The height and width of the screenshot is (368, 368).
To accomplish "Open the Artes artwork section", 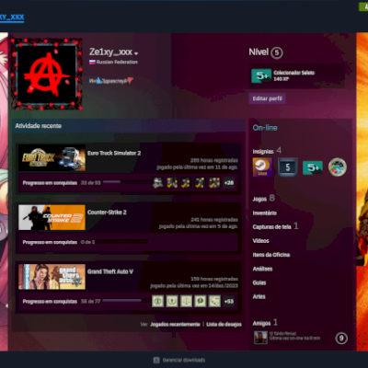I will pos(259,296).
